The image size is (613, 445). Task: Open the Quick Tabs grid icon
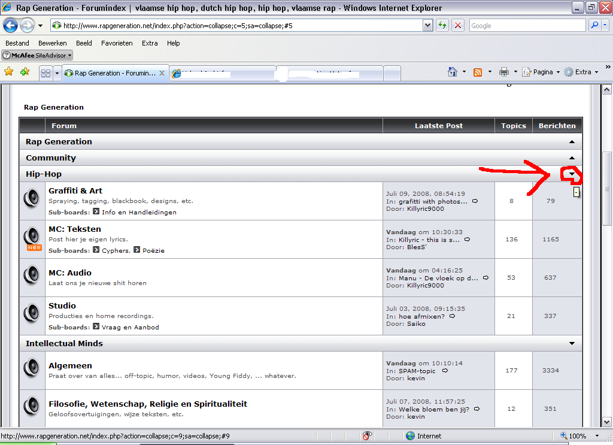pos(45,73)
